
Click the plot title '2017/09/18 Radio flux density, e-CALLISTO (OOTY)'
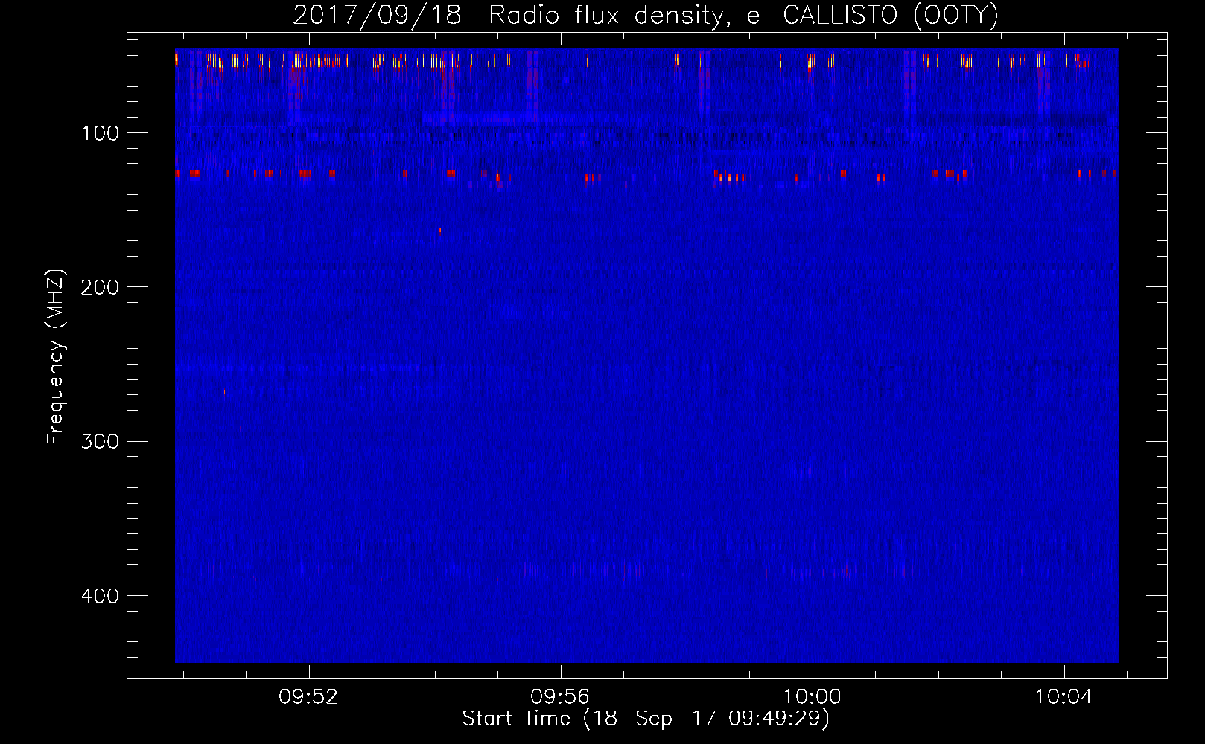click(645, 15)
